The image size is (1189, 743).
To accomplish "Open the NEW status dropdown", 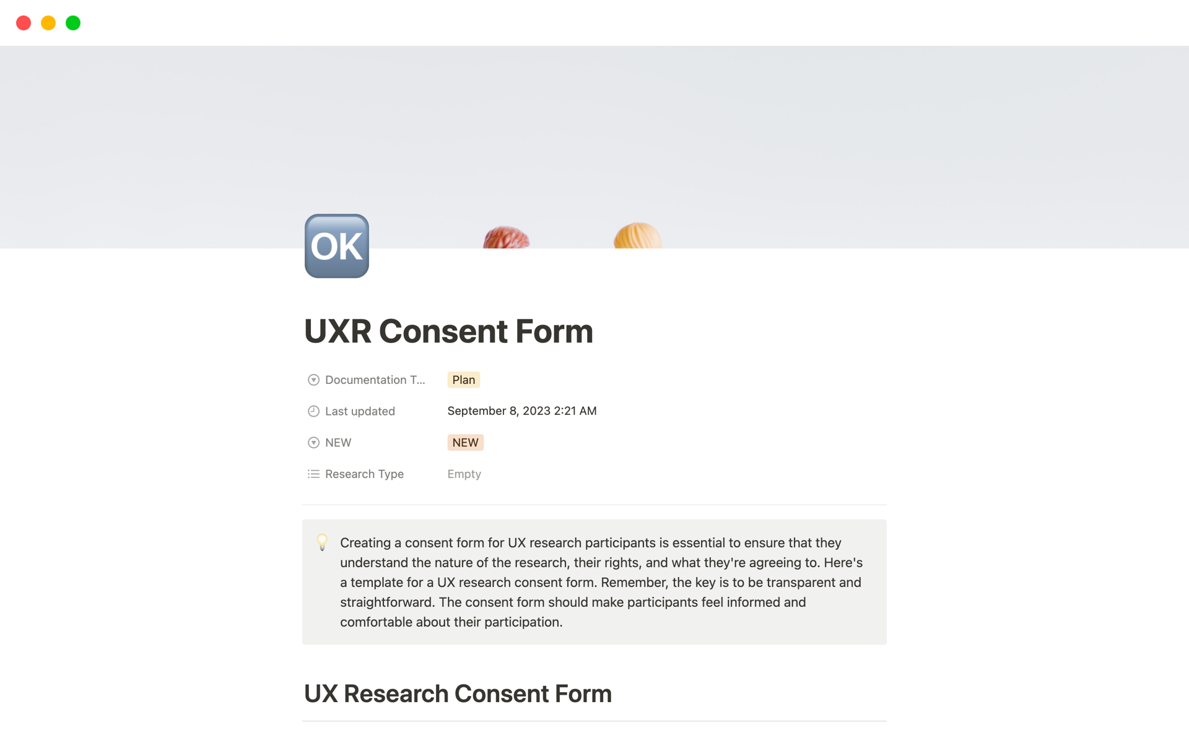I will [x=465, y=443].
